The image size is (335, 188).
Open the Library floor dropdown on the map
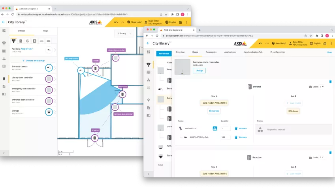pos(125,34)
